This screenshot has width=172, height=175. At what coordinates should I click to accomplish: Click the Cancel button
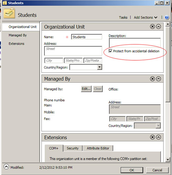[x=157, y=170]
